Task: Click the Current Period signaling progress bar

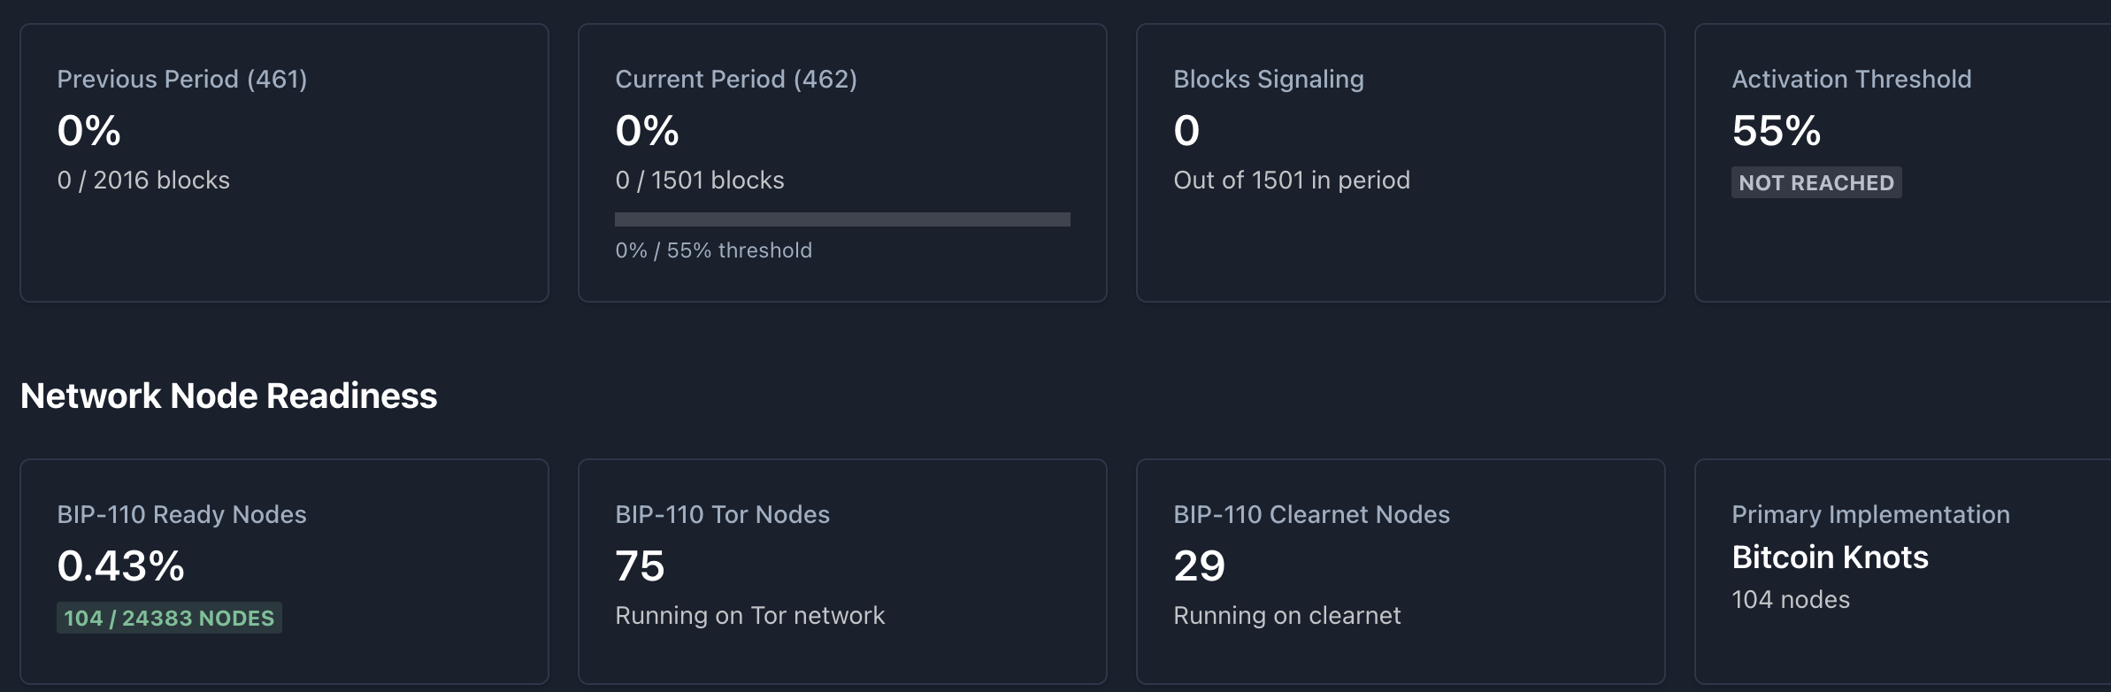Action: pos(842,219)
